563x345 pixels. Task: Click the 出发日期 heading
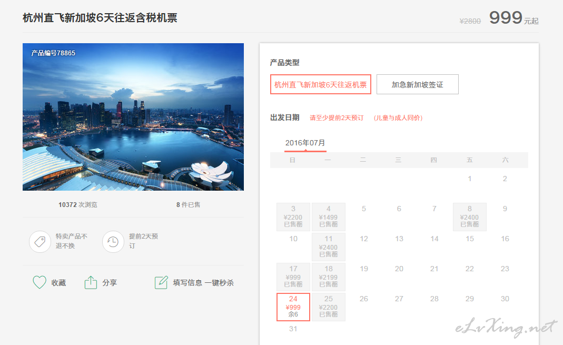[x=285, y=117]
